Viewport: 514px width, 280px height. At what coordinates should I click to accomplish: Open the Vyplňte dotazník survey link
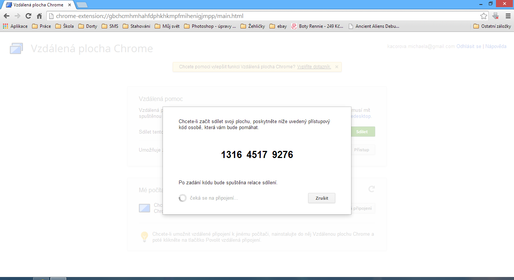(313, 66)
